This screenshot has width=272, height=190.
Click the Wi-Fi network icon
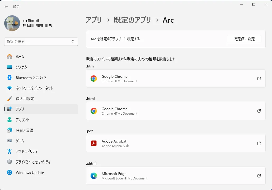click(10, 88)
